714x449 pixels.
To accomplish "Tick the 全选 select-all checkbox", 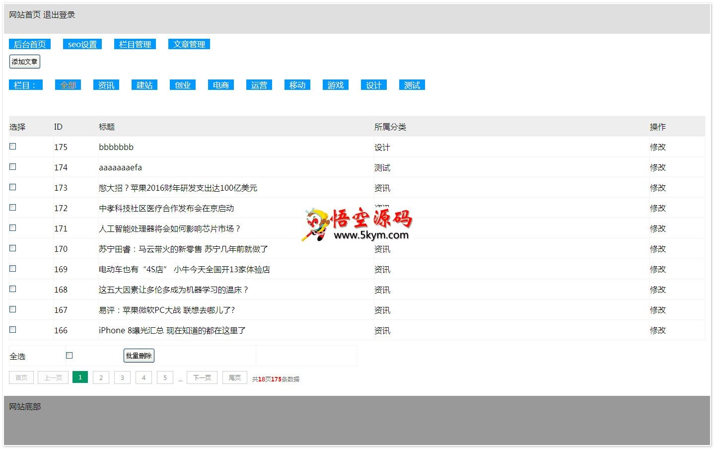I will [x=70, y=356].
